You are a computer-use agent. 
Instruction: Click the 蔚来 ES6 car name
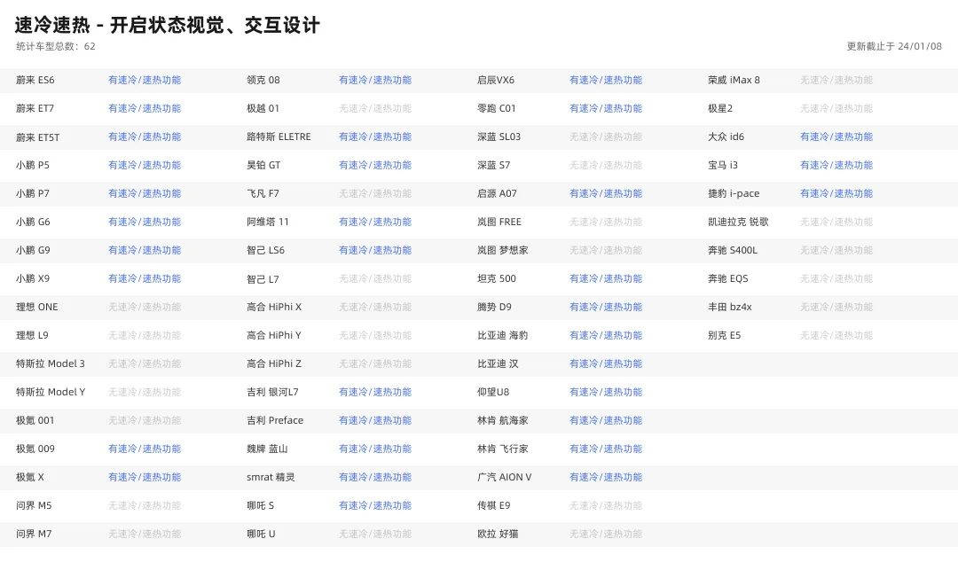click(x=35, y=80)
